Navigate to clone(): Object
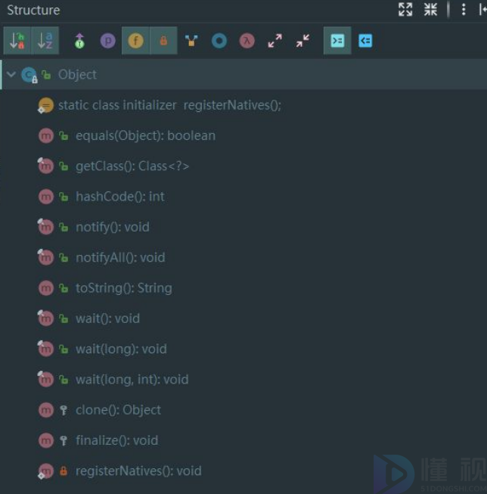Viewport: 487px width, 494px height. click(x=118, y=410)
